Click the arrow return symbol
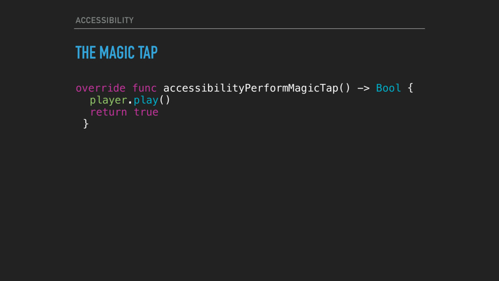 tap(364, 88)
